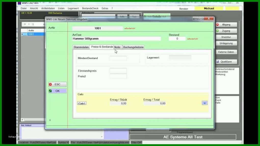
Task: Open the Extras menu
Action: [x=105, y=8]
